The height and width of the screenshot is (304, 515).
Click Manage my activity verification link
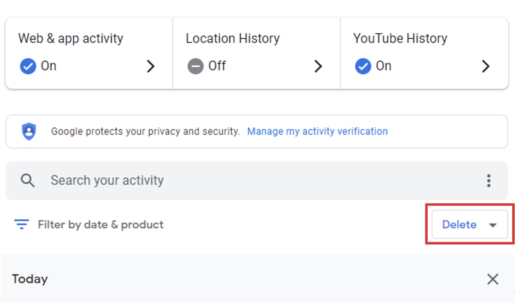pos(317,132)
